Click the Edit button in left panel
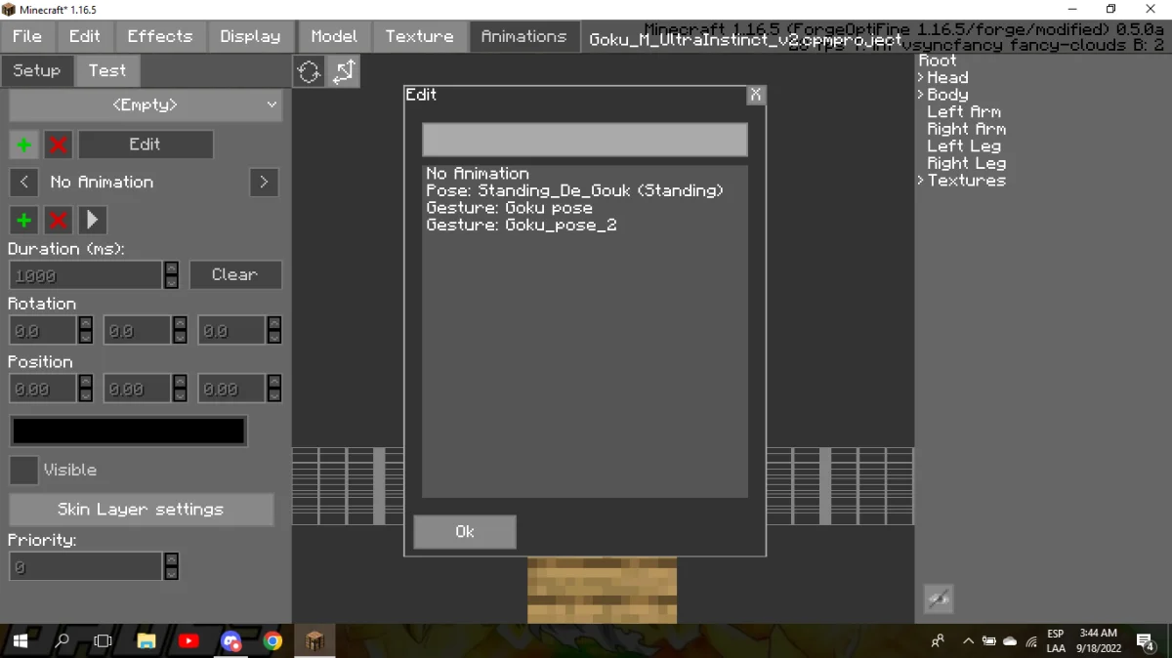 [x=146, y=144]
